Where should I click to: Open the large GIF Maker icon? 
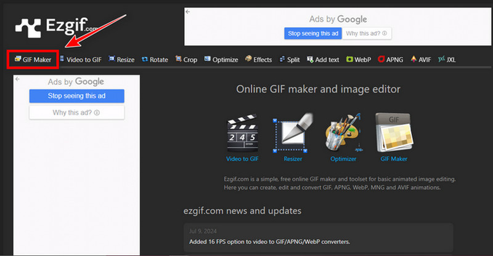click(x=393, y=132)
